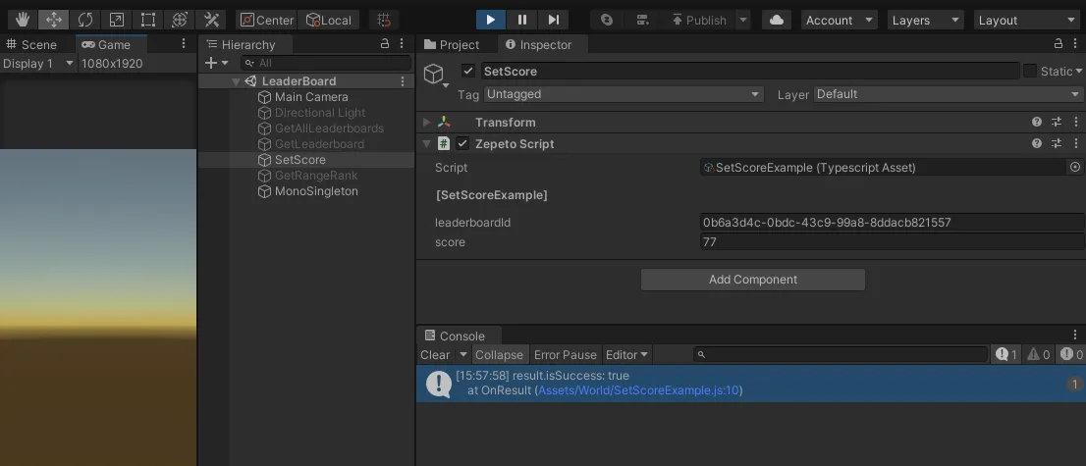The width and height of the screenshot is (1086, 466).
Task: Clear the Console log
Action: [x=435, y=354]
